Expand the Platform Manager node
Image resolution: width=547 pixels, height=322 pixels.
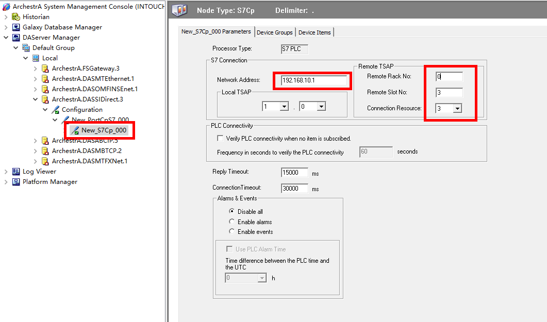[6, 181]
